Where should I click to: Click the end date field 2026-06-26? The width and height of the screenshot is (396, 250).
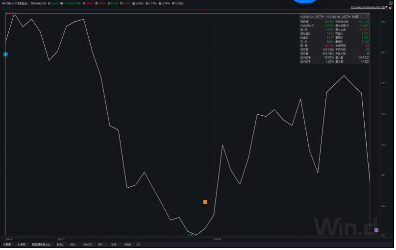point(337,16)
